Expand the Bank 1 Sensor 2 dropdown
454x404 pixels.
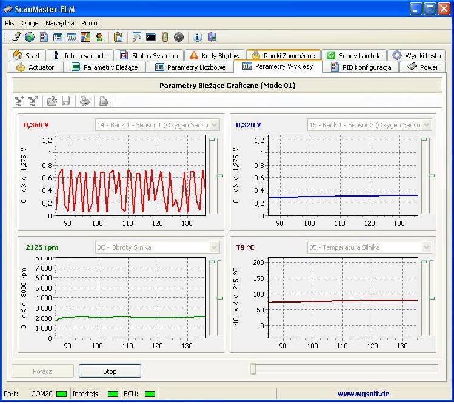pos(427,125)
